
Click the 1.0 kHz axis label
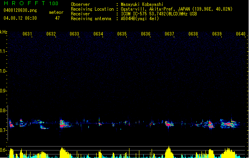pos(3,71)
